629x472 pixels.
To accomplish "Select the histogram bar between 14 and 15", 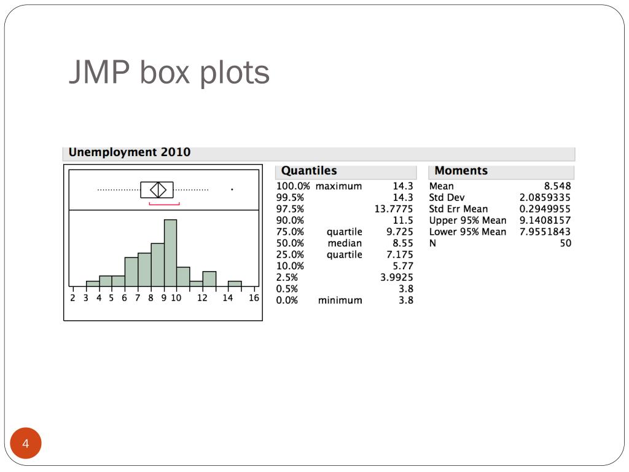I will tap(235, 284).
